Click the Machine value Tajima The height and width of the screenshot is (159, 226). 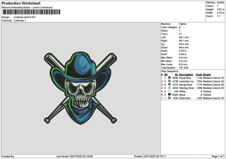click(183, 24)
